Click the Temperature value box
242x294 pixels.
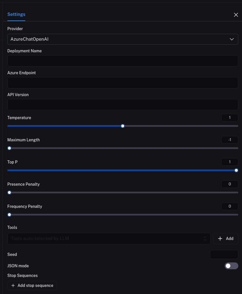[x=230, y=118]
